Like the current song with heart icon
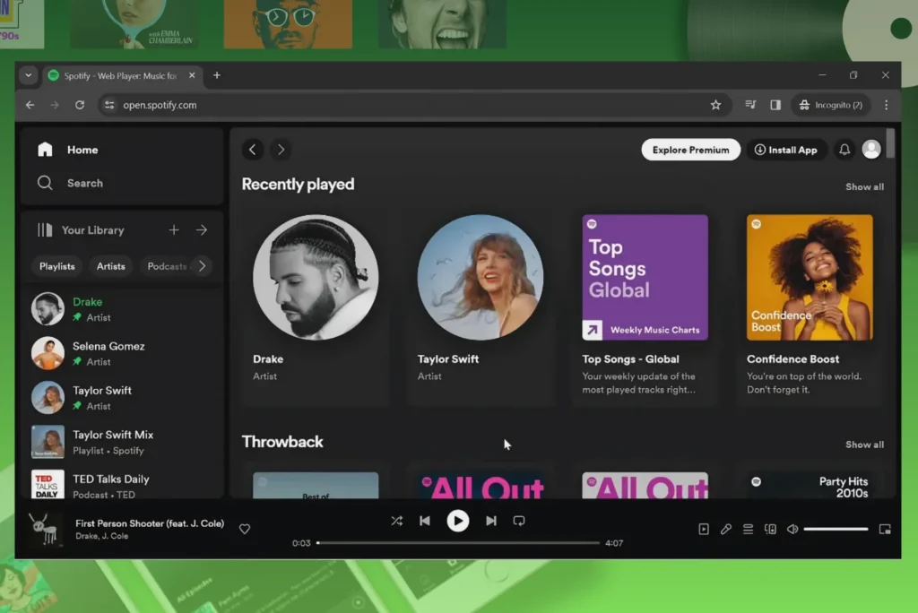 tap(245, 529)
